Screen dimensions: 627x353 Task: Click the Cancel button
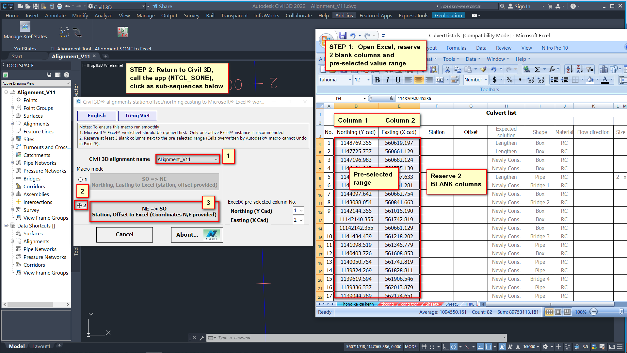coord(124,234)
